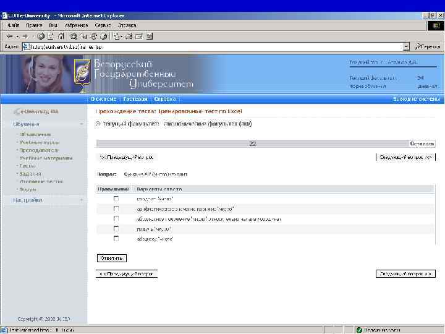Open Учебные курсы in sidebar

(x=40, y=142)
